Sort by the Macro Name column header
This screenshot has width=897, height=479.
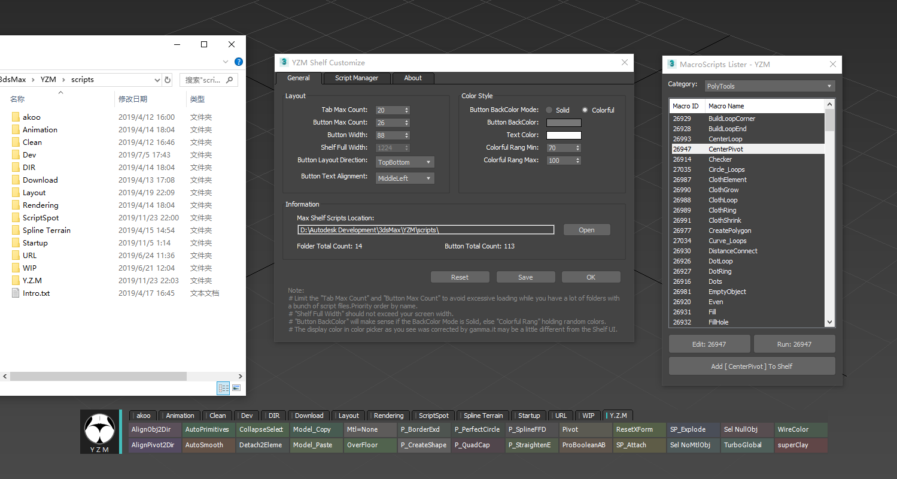765,106
